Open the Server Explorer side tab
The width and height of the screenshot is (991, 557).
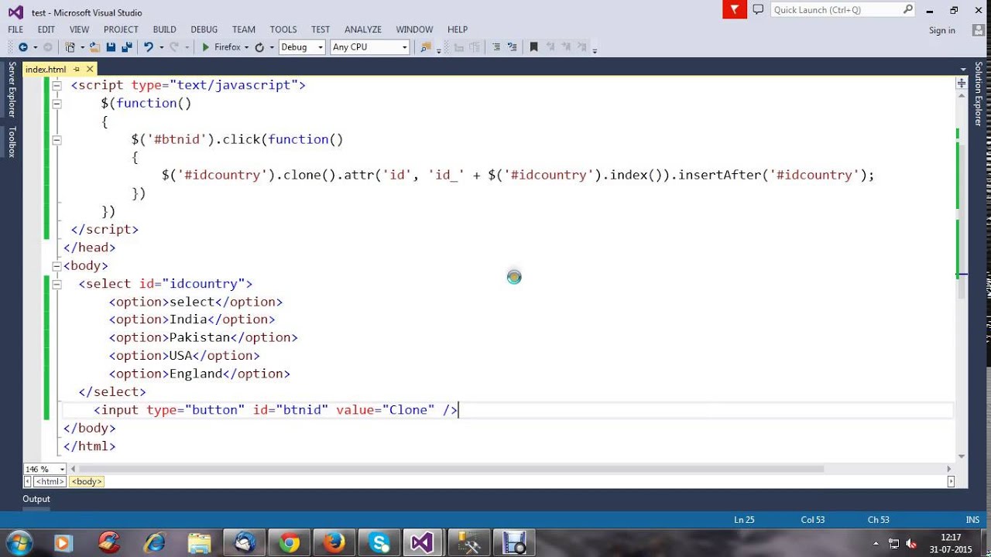(12, 90)
